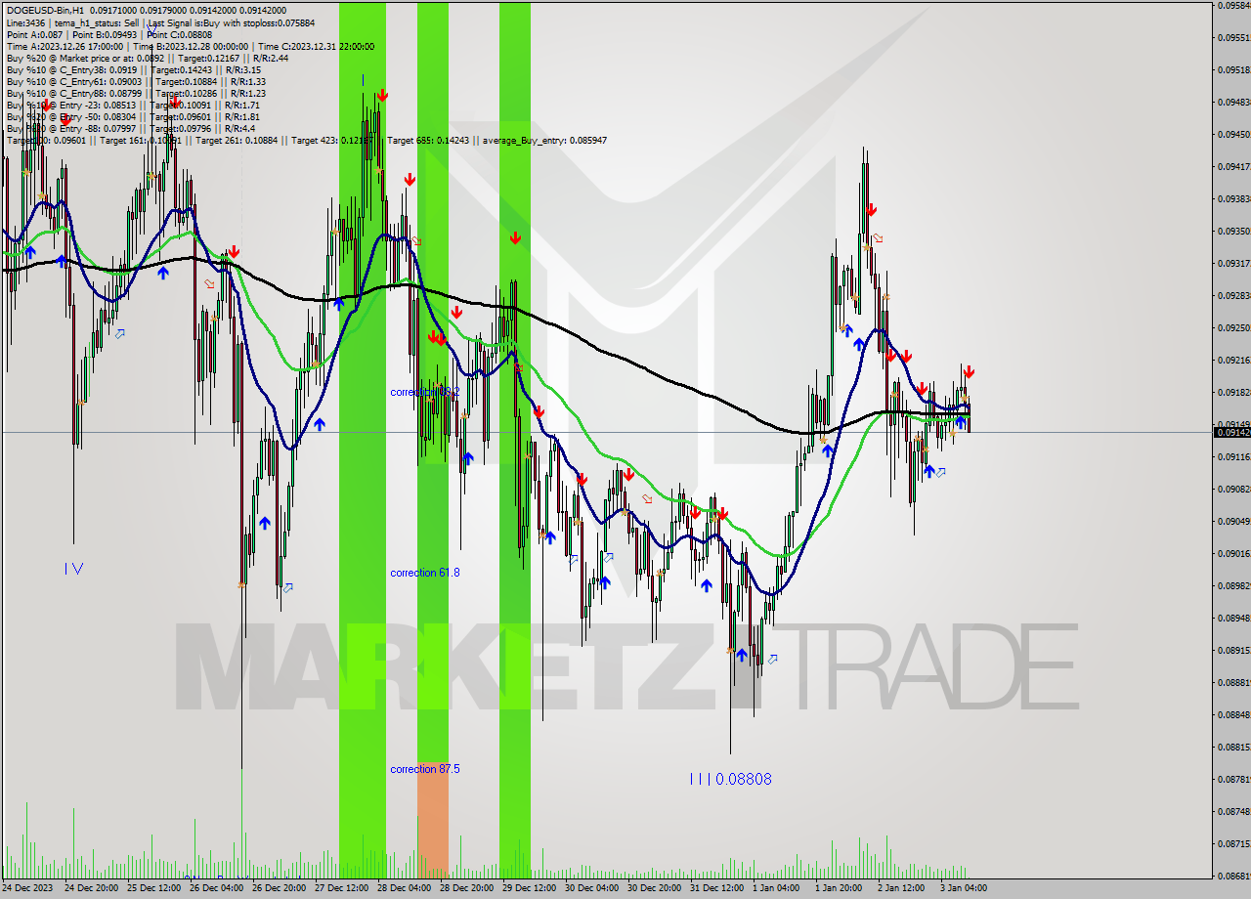Click the '1 Jan 04:00' time label
This screenshot has height=899, width=1251.
point(777,888)
